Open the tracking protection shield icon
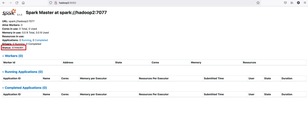Viewport: 308px width, 126px height. 51,3
